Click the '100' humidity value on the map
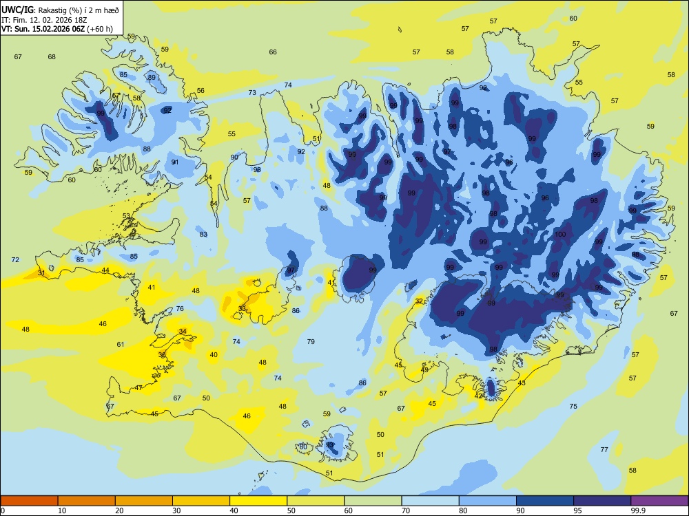Screen dimensions: 689x516 (x=560, y=235)
